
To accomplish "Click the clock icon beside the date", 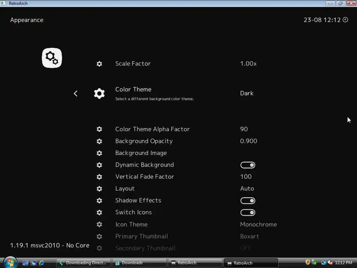I will click(345, 20).
